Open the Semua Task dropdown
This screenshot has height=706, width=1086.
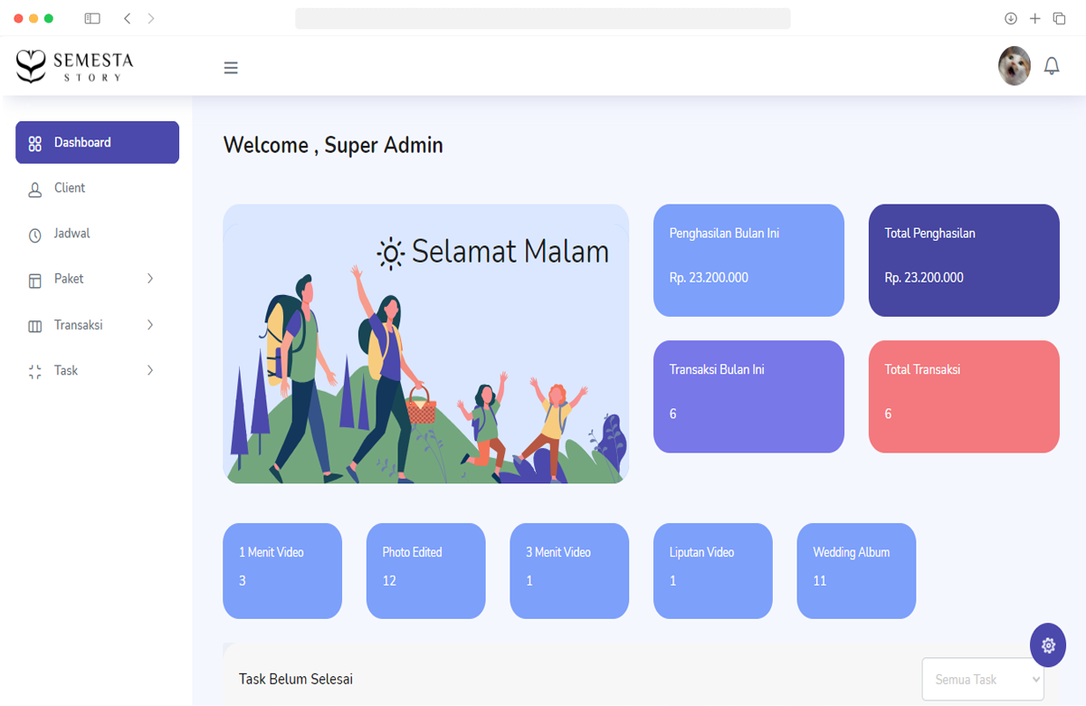coord(983,679)
